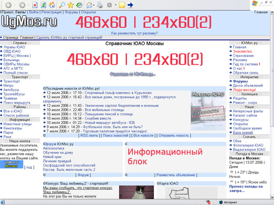Viewport: 274px width, 205px height.
Task: Open Рецепты in Хозяюшка section
Action: (x=240, y=98)
